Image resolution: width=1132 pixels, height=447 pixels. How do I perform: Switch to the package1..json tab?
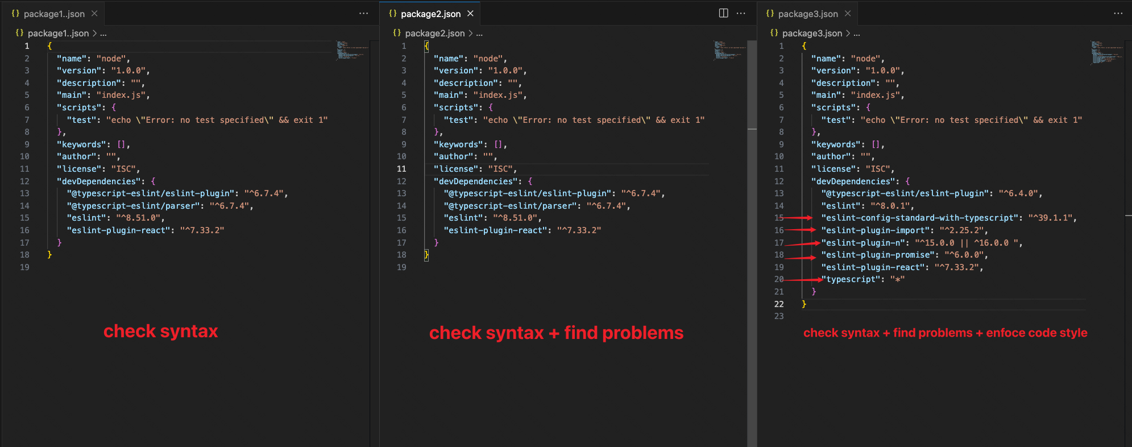[54, 14]
